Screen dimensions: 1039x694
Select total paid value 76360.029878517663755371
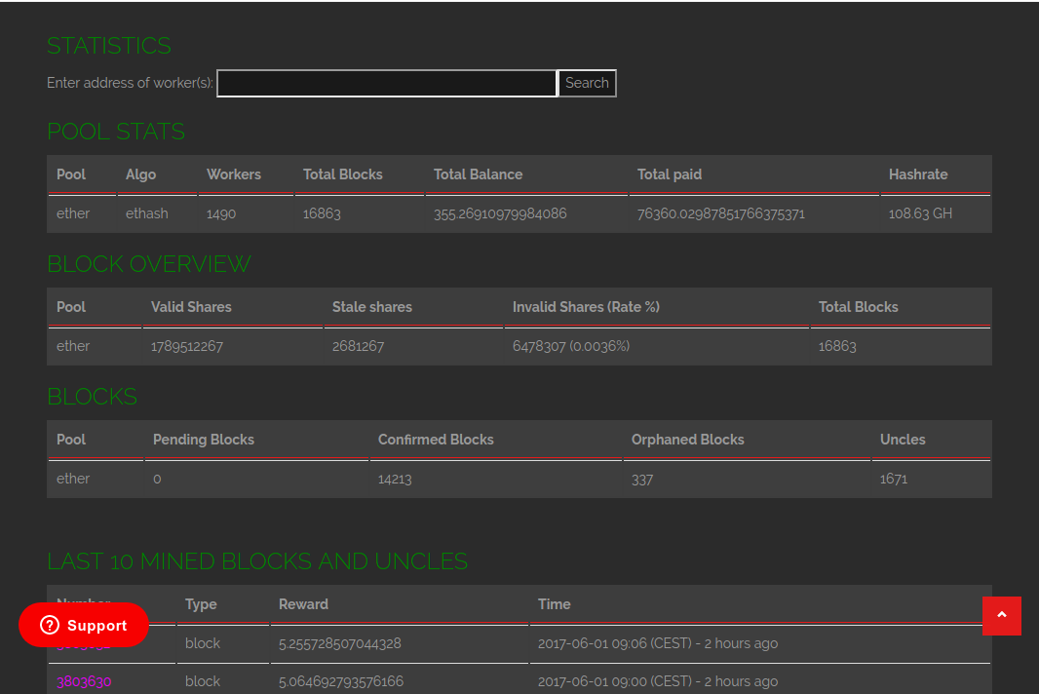coord(721,213)
